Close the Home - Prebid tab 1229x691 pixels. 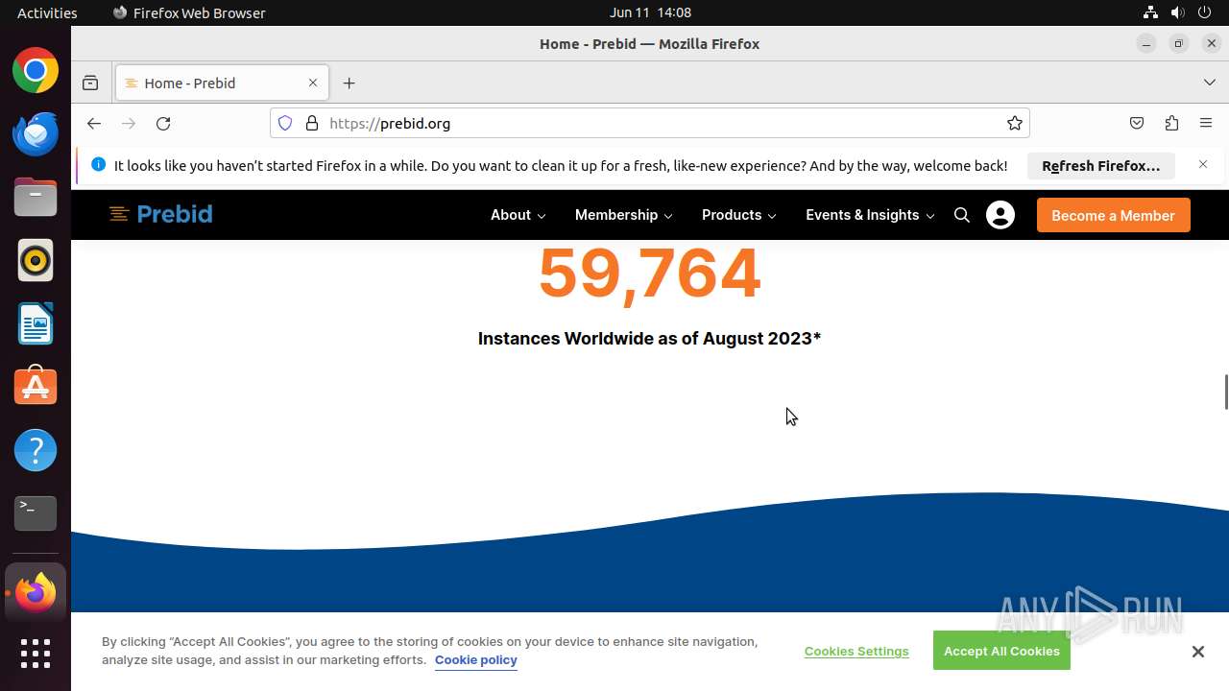click(313, 83)
